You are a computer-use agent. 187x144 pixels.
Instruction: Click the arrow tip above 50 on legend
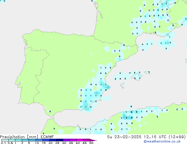tap(93, 140)
